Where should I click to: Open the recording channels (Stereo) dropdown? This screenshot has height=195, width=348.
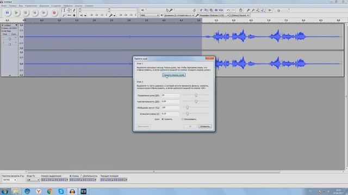tap(239, 15)
